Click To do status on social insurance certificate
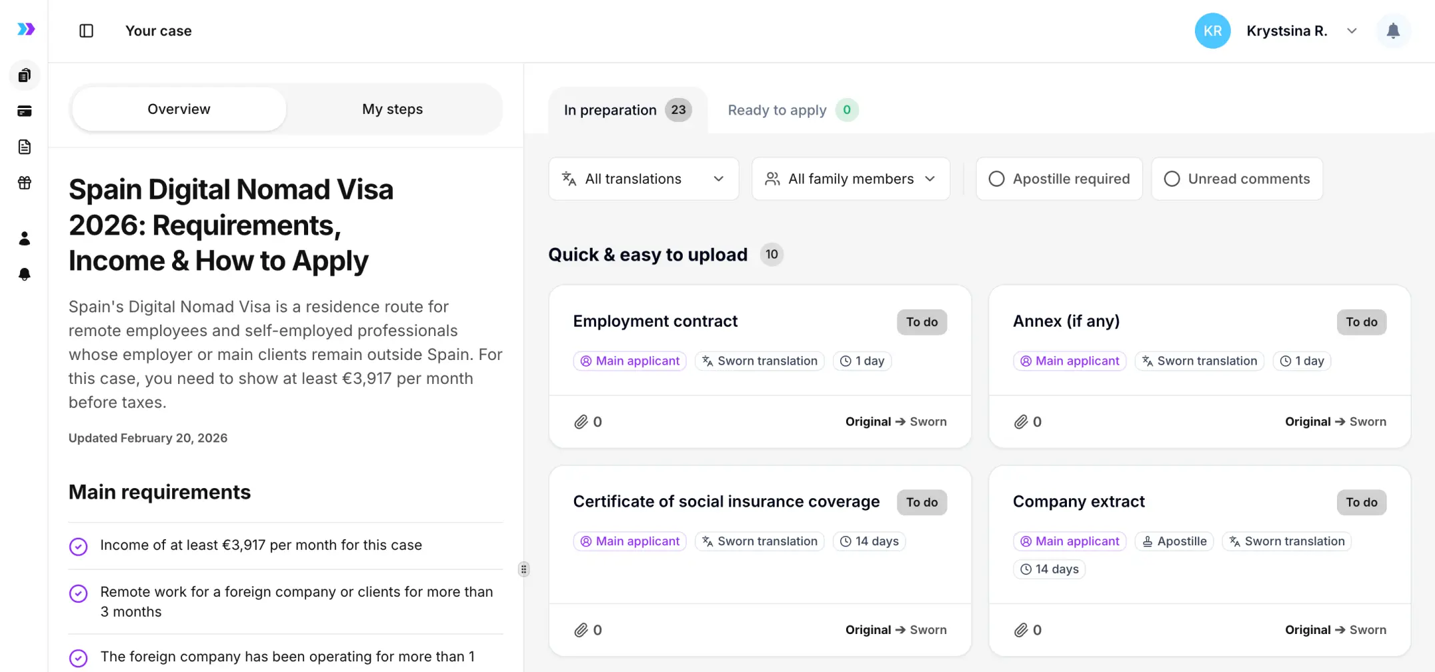The height and width of the screenshot is (672, 1435). [x=922, y=503]
